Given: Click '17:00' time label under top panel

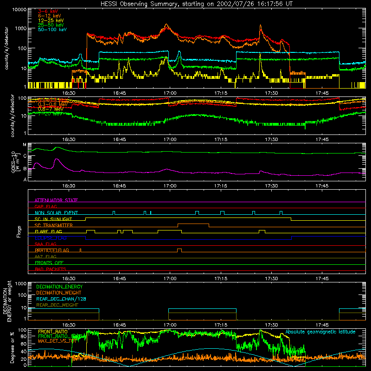Looking at the screenshot, I should pos(170,93).
